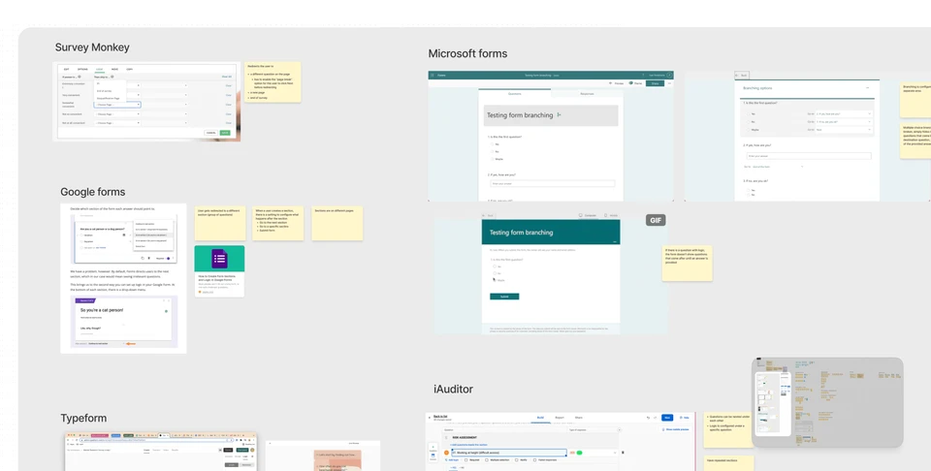Click the Submit button in the GIF preview
Image resolution: width=931 pixels, height=471 pixels.
pos(504,297)
